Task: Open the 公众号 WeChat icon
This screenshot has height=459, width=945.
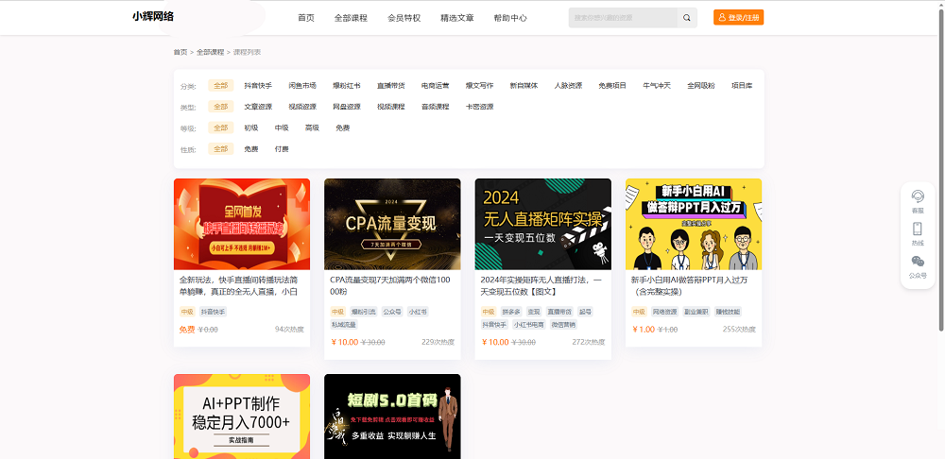Action: pyautogui.click(x=918, y=267)
